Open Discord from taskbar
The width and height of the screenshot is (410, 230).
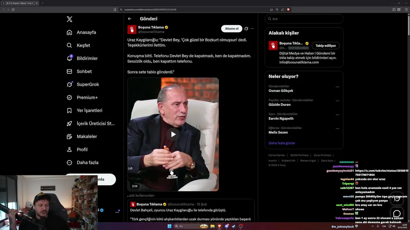click(x=227, y=226)
